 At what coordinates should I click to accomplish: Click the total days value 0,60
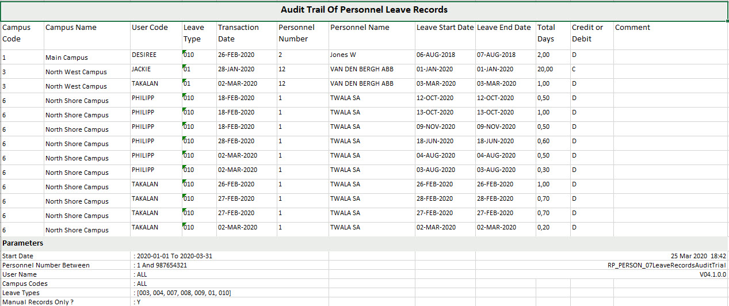[x=543, y=141]
